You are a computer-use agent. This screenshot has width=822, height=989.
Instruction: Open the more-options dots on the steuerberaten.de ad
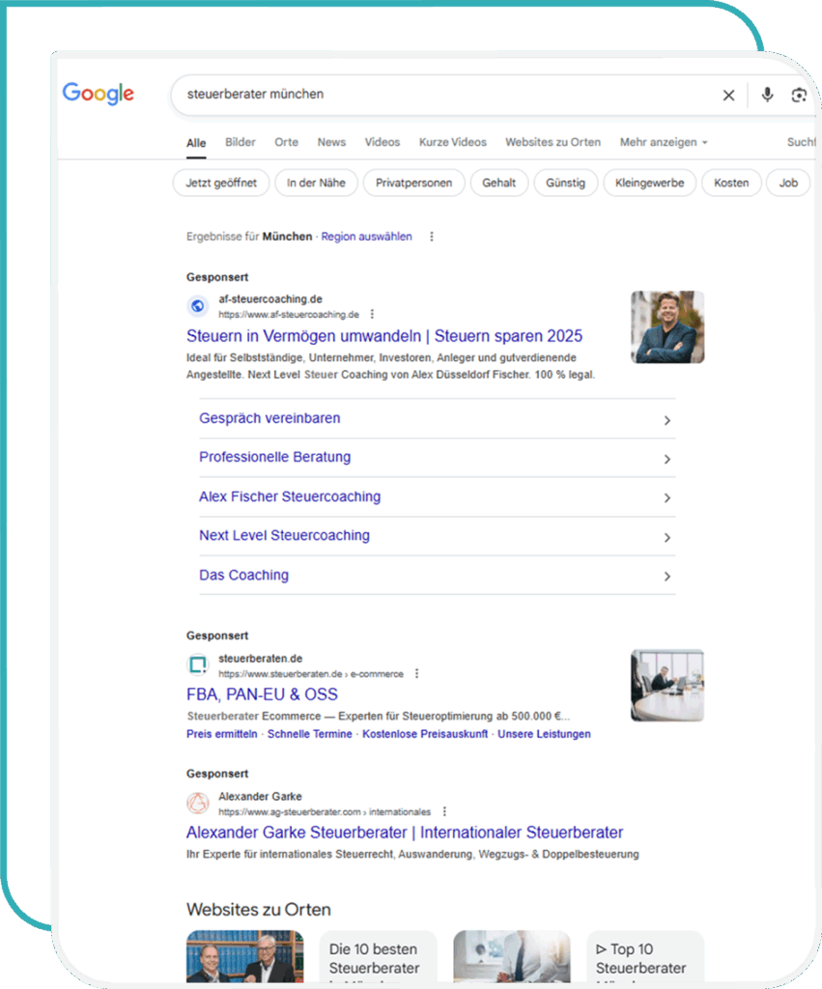(417, 673)
